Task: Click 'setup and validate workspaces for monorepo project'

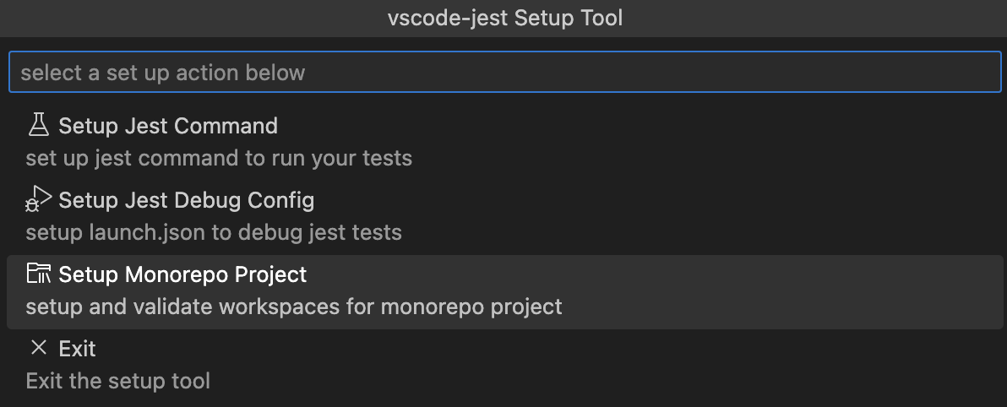Action: [293, 307]
